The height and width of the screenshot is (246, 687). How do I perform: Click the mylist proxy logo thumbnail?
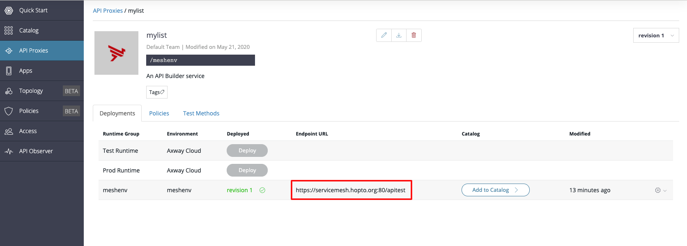tap(116, 53)
